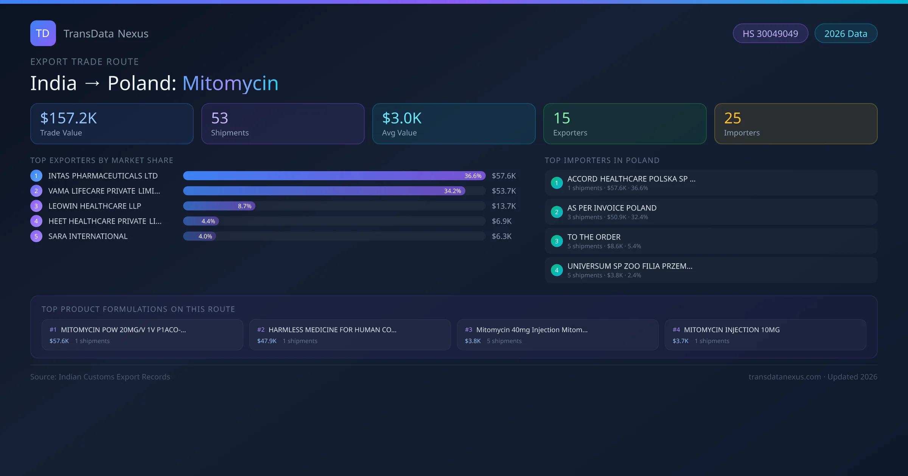The height and width of the screenshot is (476, 908).
Task: Open the 25 Importers stat card
Action: tap(796, 124)
